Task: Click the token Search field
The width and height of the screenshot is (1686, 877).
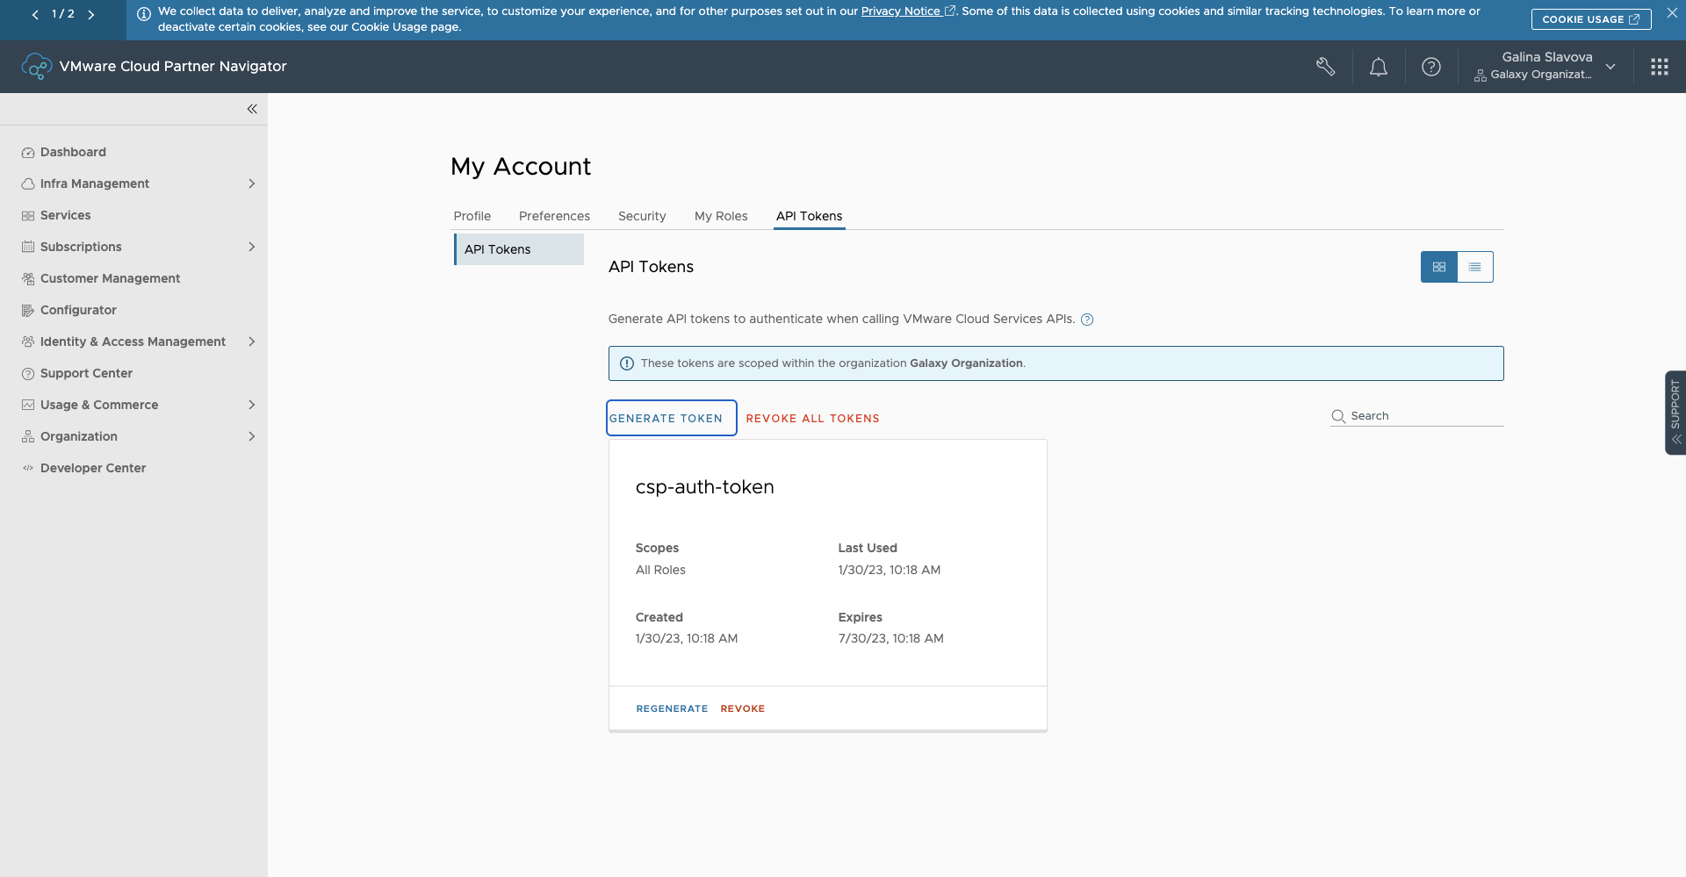Action: click(1423, 416)
